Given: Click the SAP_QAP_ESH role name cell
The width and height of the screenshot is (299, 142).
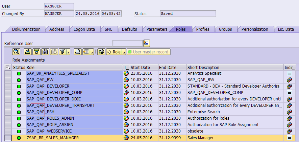Looking at the screenshot, I should click(74, 112).
